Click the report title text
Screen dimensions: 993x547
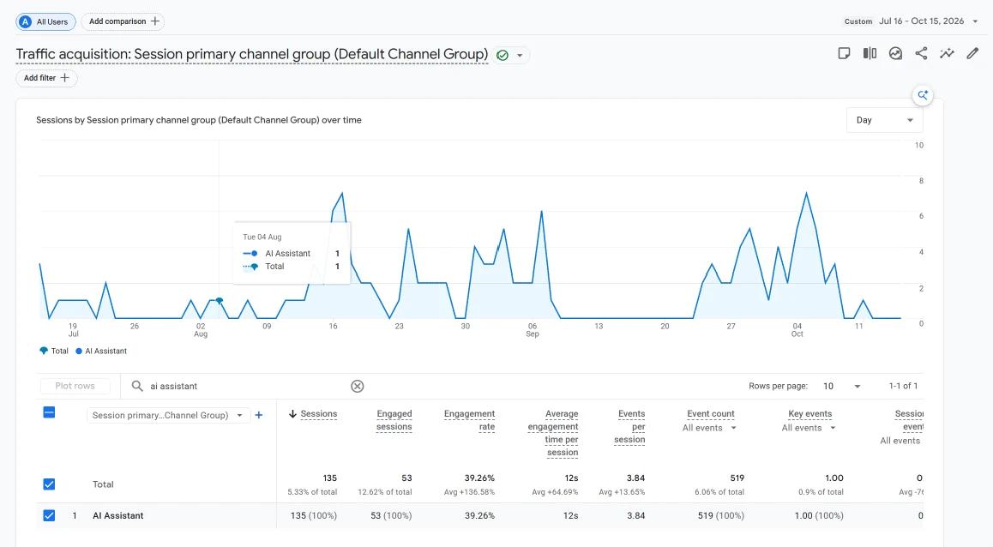coord(252,55)
